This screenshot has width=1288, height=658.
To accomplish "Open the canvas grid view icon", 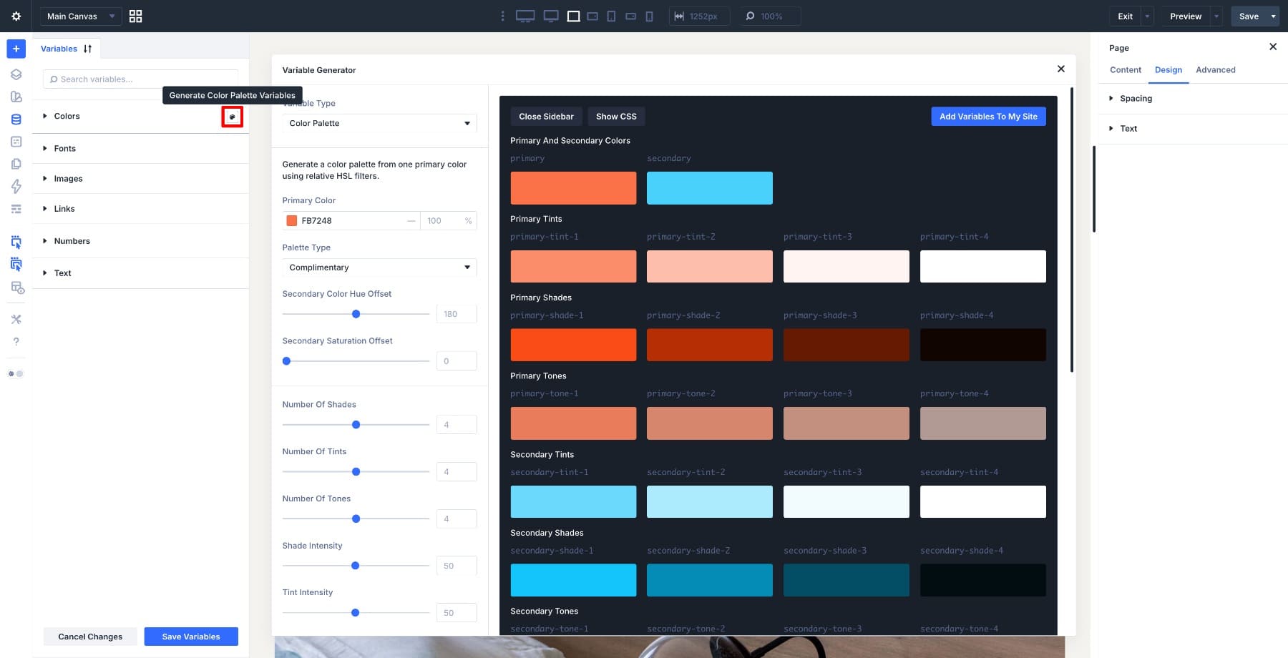I will (x=135, y=16).
